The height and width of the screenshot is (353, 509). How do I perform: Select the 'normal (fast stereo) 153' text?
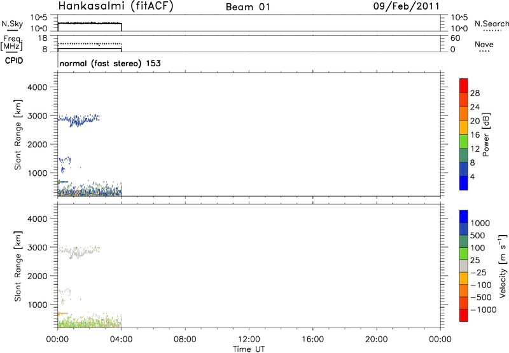(x=110, y=63)
